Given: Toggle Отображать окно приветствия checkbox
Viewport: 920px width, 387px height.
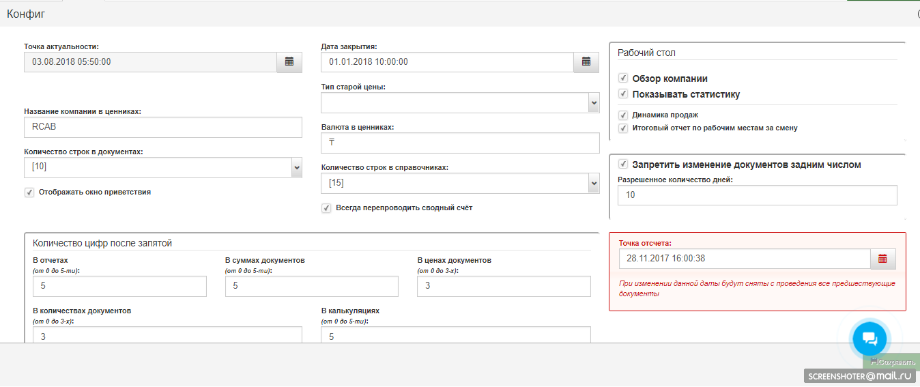Looking at the screenshot, I should pos(29,192).
